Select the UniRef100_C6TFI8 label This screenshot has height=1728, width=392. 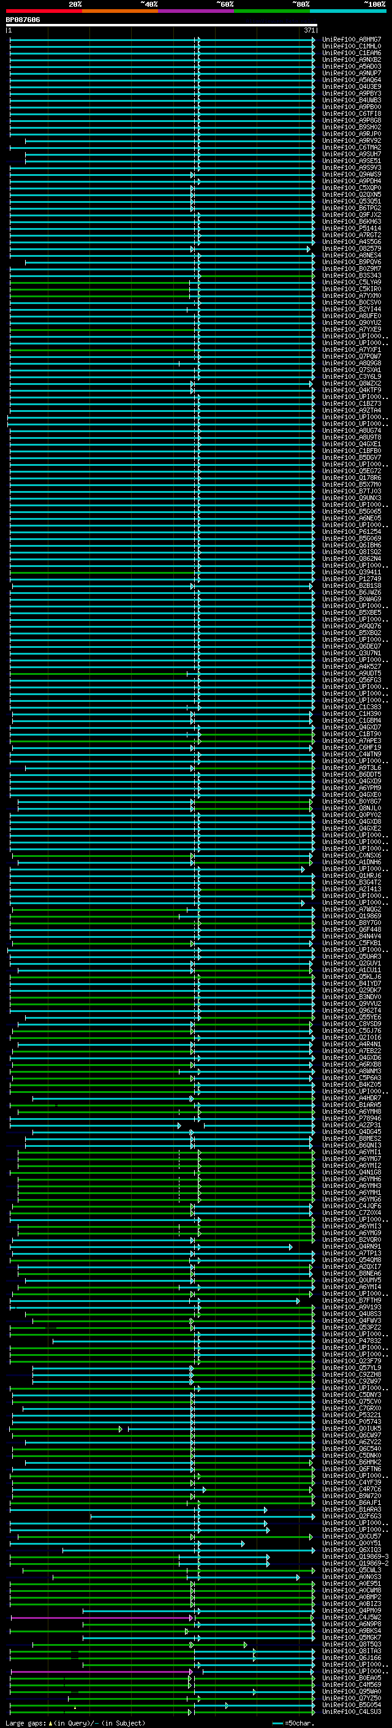pyautogui.click(x=351, y=114)
